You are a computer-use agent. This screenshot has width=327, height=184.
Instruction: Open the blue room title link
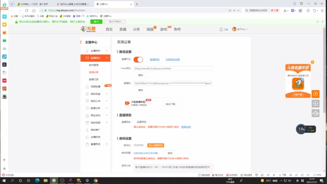coord(146,153)
